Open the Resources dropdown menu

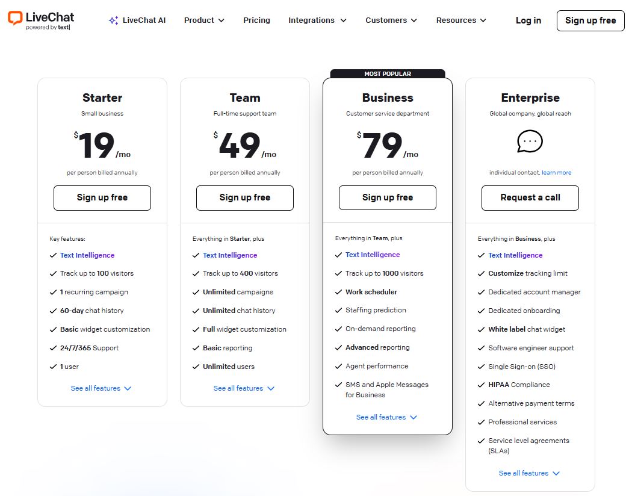[460, 20]
